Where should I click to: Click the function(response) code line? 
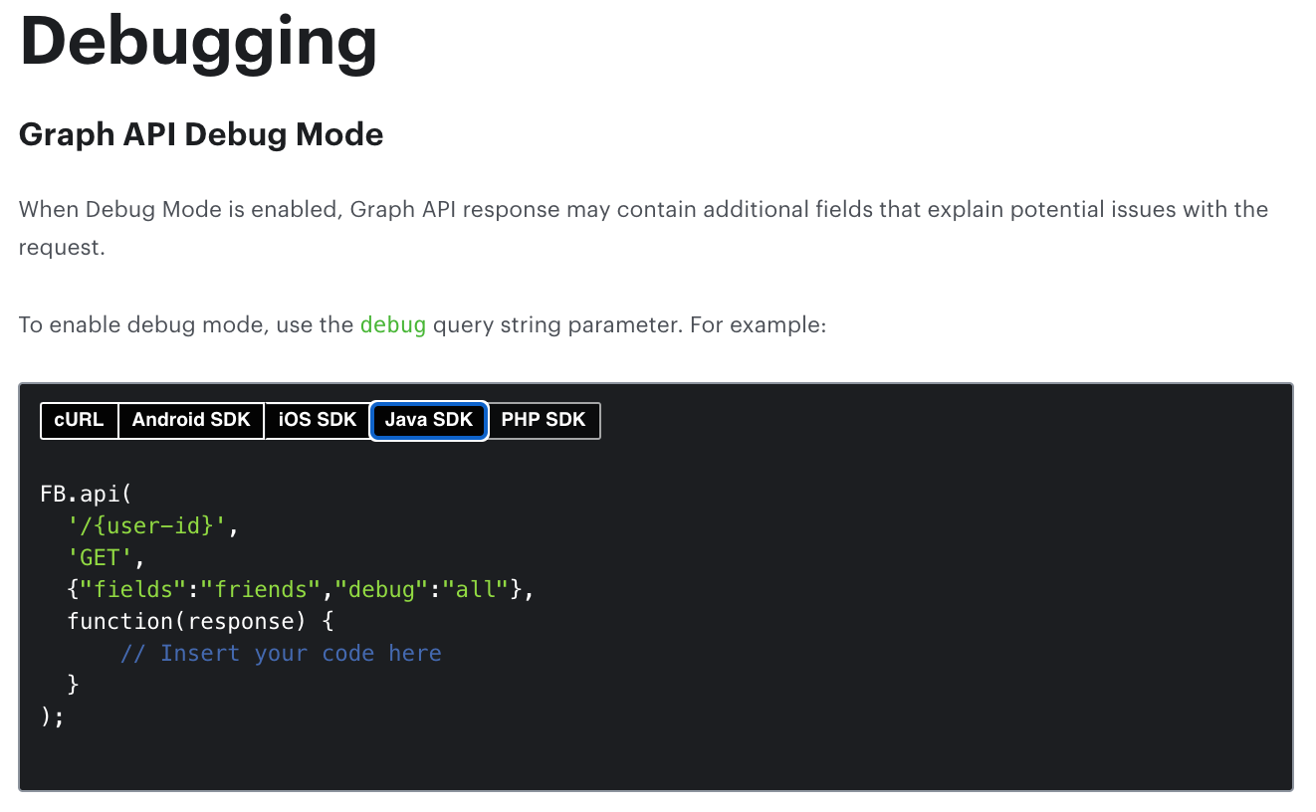point(199,621)
